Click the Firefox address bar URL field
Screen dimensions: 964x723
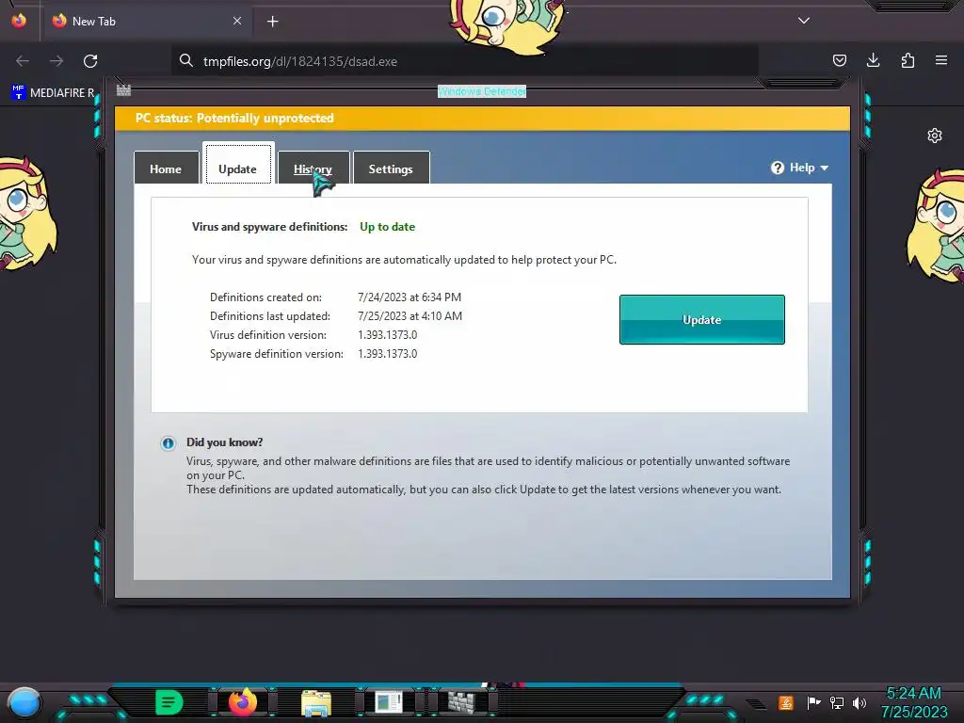(465, 61)
